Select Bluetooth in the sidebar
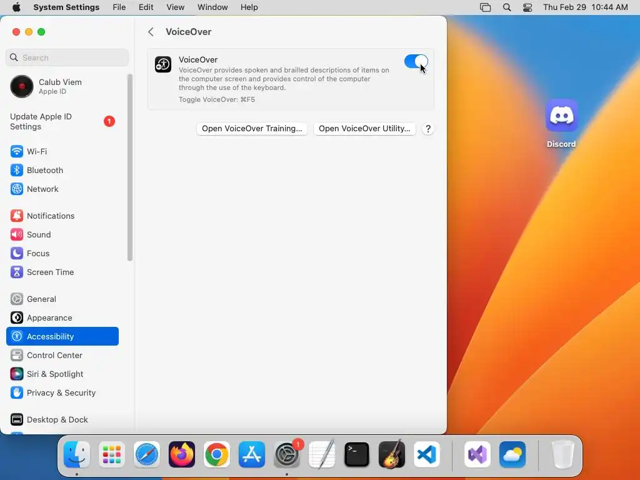Viewport: 640px width, 480px height. (62, 170)
